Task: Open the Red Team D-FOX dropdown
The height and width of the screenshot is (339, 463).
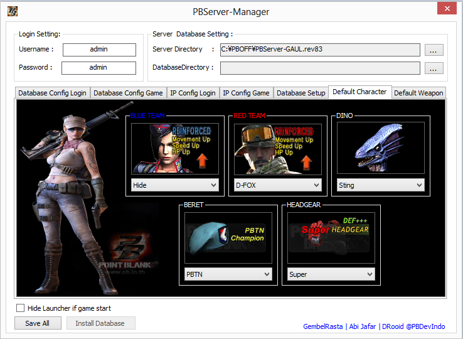Action: 277,185
